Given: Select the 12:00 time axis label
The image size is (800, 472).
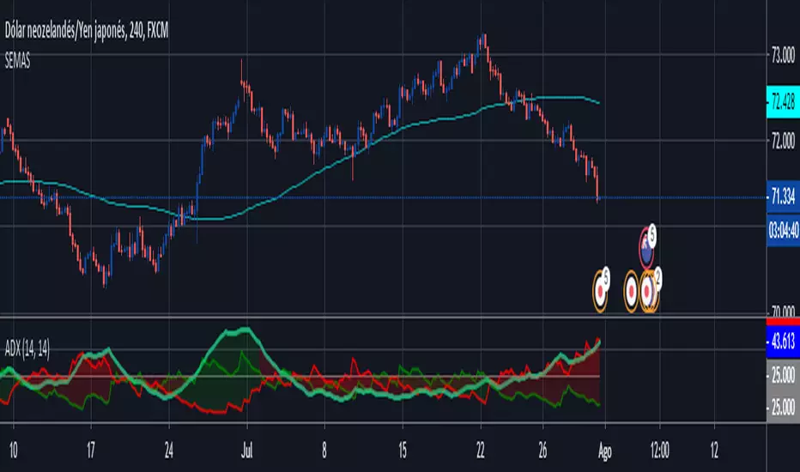Looking at the screenshot, I should click(660, 451).
